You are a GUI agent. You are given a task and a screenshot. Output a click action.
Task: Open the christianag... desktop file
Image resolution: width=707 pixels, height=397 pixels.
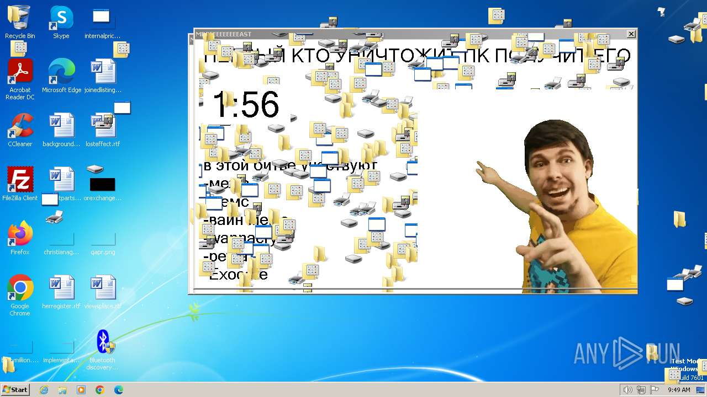(61, 243)
